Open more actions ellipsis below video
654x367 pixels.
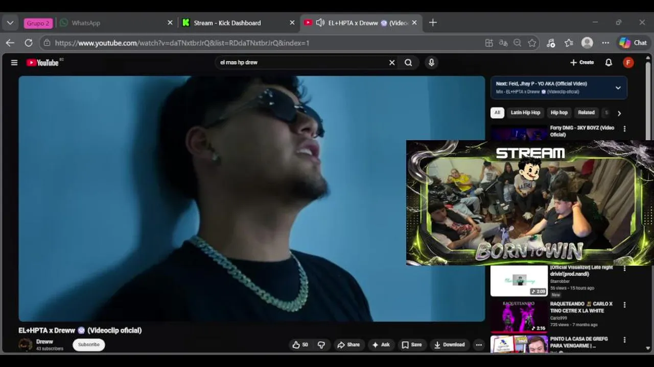pos(479,345)
